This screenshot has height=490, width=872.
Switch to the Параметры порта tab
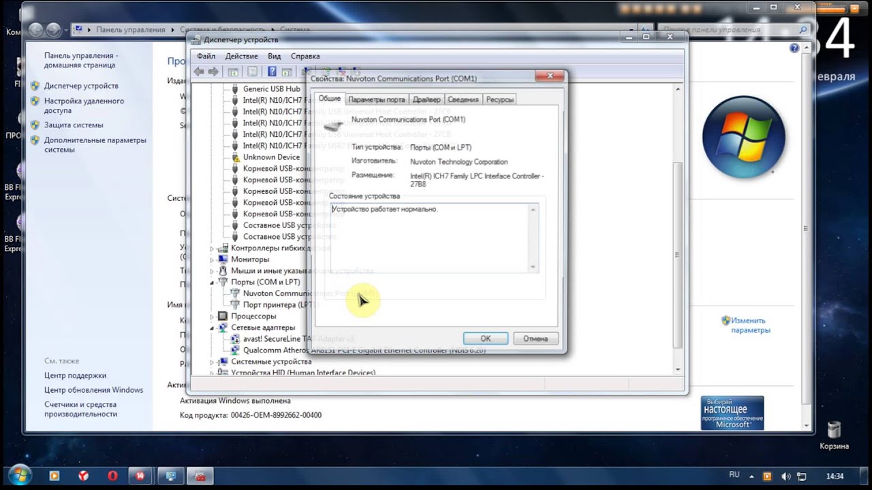click(x=377, y=100)
